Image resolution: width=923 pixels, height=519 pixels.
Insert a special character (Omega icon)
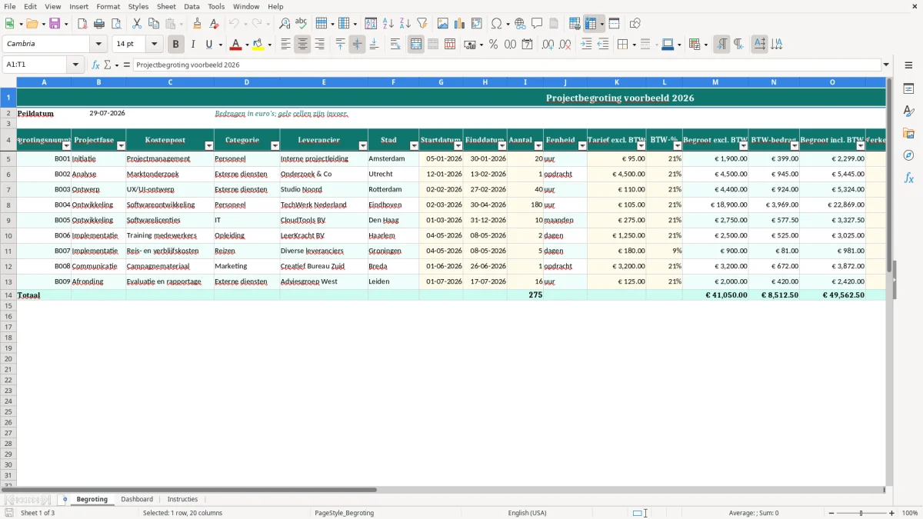497,24
